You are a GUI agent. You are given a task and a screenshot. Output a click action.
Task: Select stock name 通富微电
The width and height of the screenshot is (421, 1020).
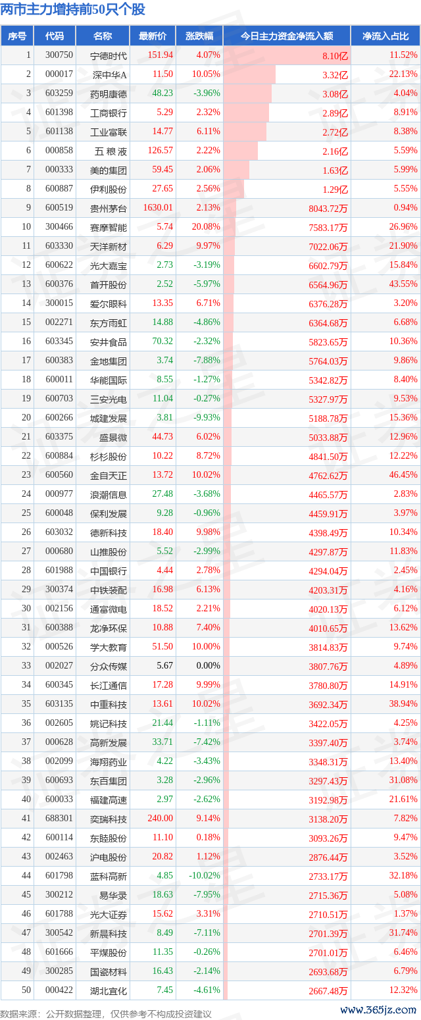[109, 609]
